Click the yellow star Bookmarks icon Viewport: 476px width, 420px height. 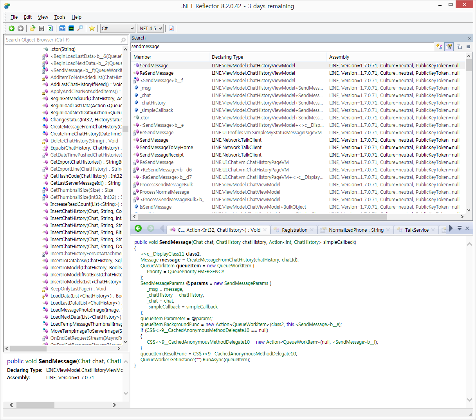click(92, 28)
